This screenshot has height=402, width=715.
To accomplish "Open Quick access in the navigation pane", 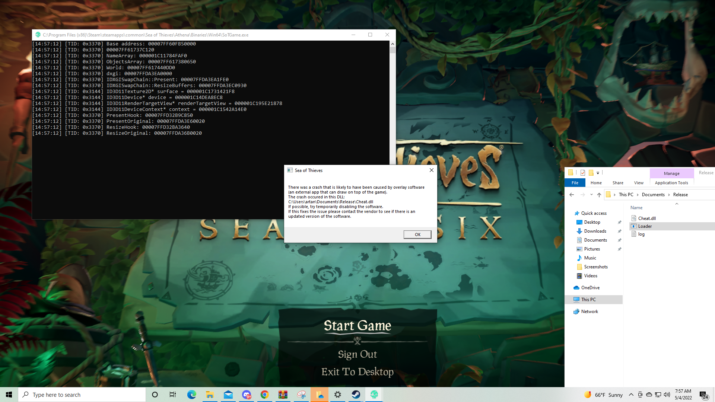I will (594, 213).
